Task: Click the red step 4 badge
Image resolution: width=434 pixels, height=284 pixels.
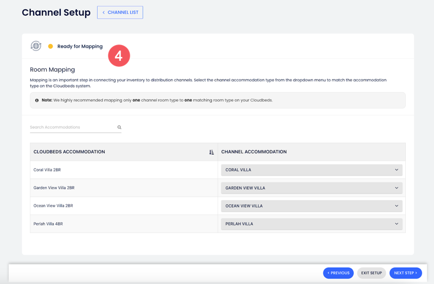Action: tap(119, 55)
